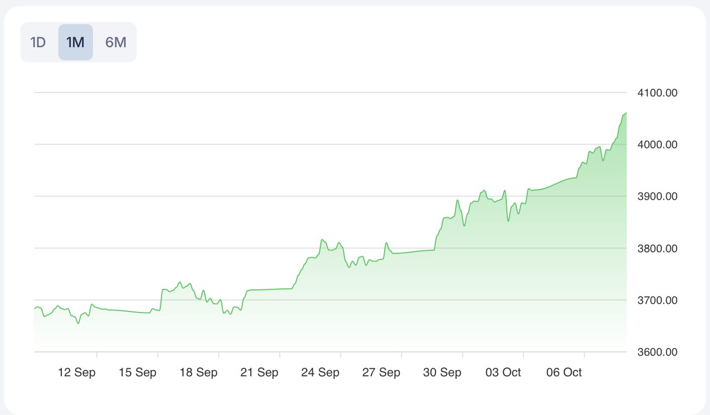Viewport: 710px width, 415px height.
Task: Click the 15 Sep date label
Action: tap(138, 372)
